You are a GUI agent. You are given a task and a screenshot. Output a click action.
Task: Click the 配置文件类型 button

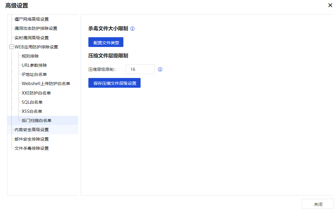click(106, 42)
